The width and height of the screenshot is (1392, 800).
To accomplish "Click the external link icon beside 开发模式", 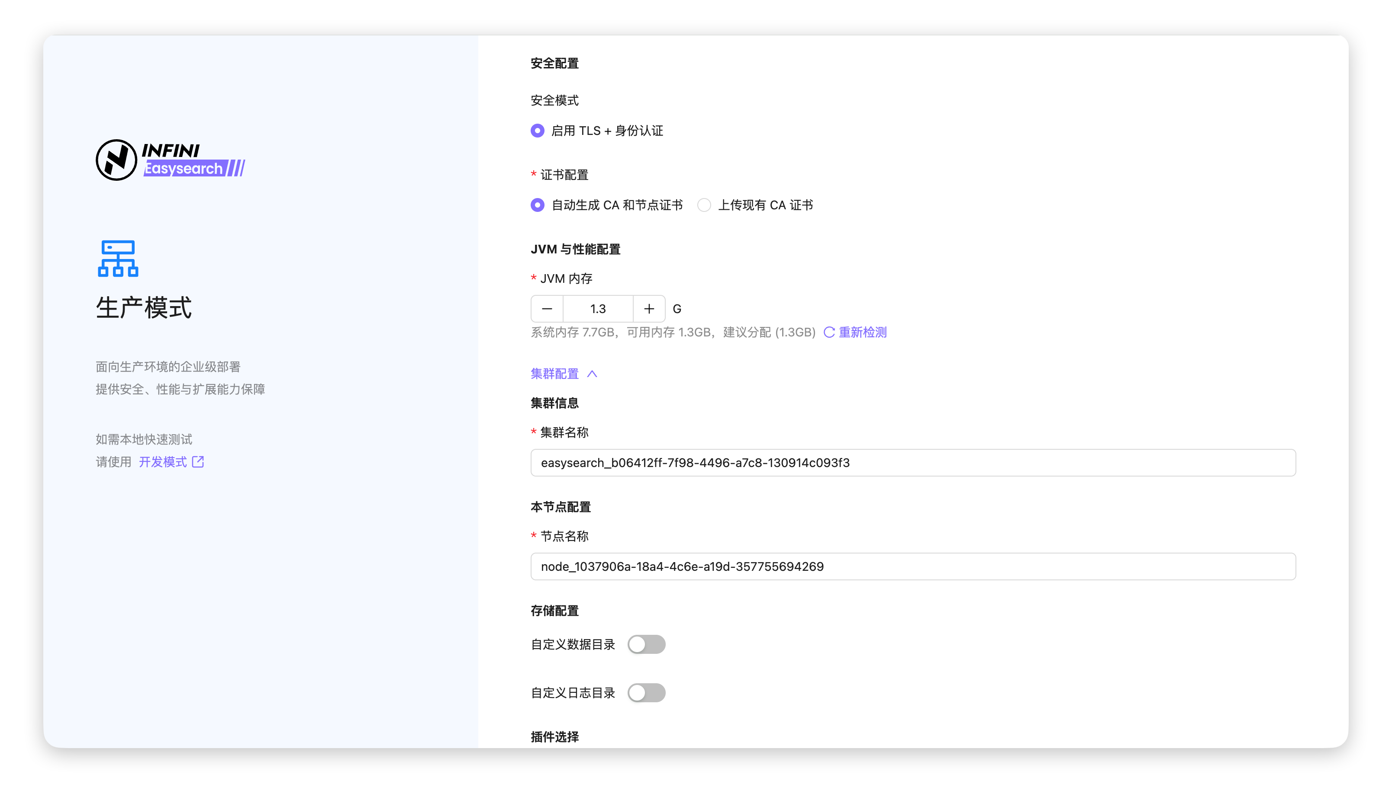I will coord(198,461).
